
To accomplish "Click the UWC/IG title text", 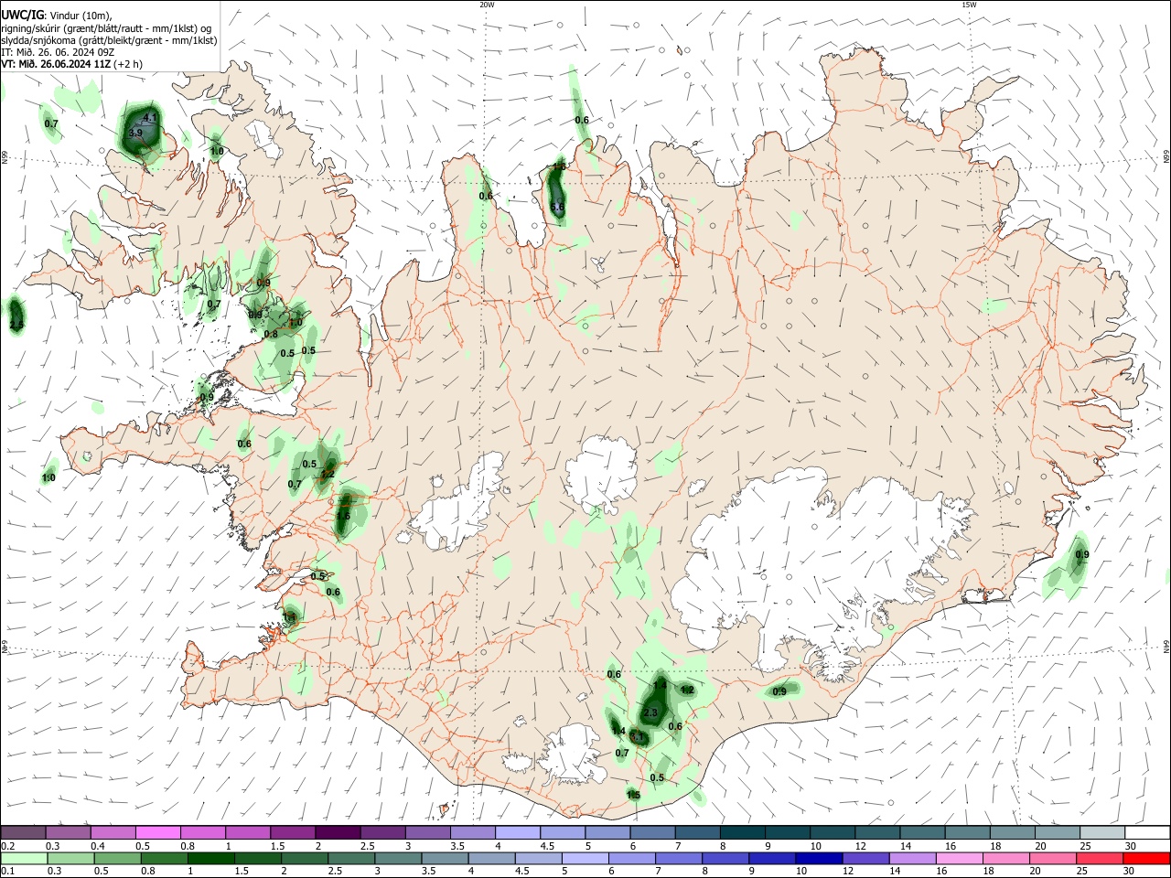I will point(22,15).
